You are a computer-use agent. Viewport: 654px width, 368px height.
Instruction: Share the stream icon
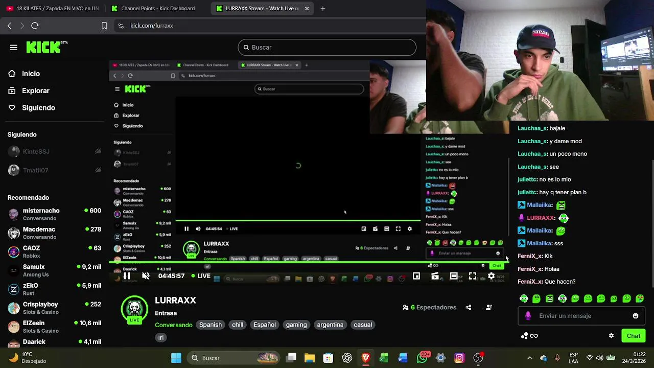click(x=469, y=307)
